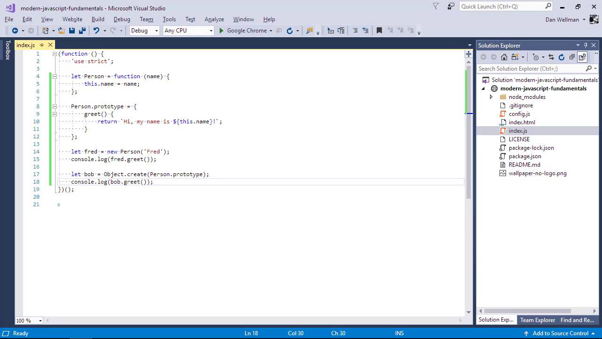Uncomment selected lines via the toolbar icon
The width and height of the screenshot is (602, 339).
click(365, 31)
